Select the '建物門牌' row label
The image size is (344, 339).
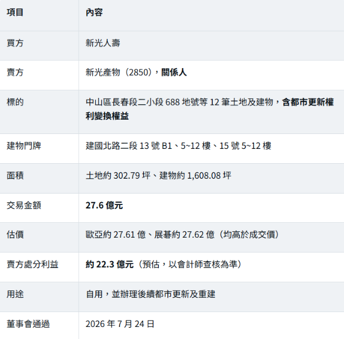24,145
